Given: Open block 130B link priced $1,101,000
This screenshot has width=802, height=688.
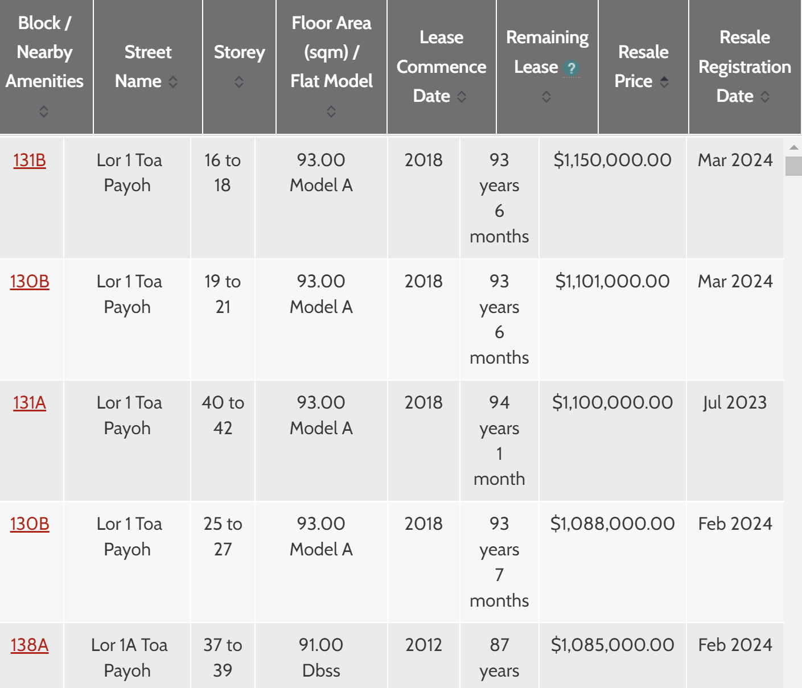Looking at the screenshot, I should (x=30, y=282).
